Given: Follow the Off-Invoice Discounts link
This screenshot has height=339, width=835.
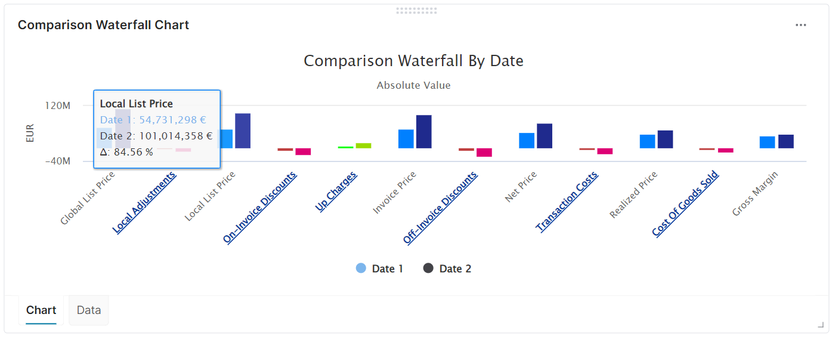Looking at the screenshot, I should click(440, 208).
